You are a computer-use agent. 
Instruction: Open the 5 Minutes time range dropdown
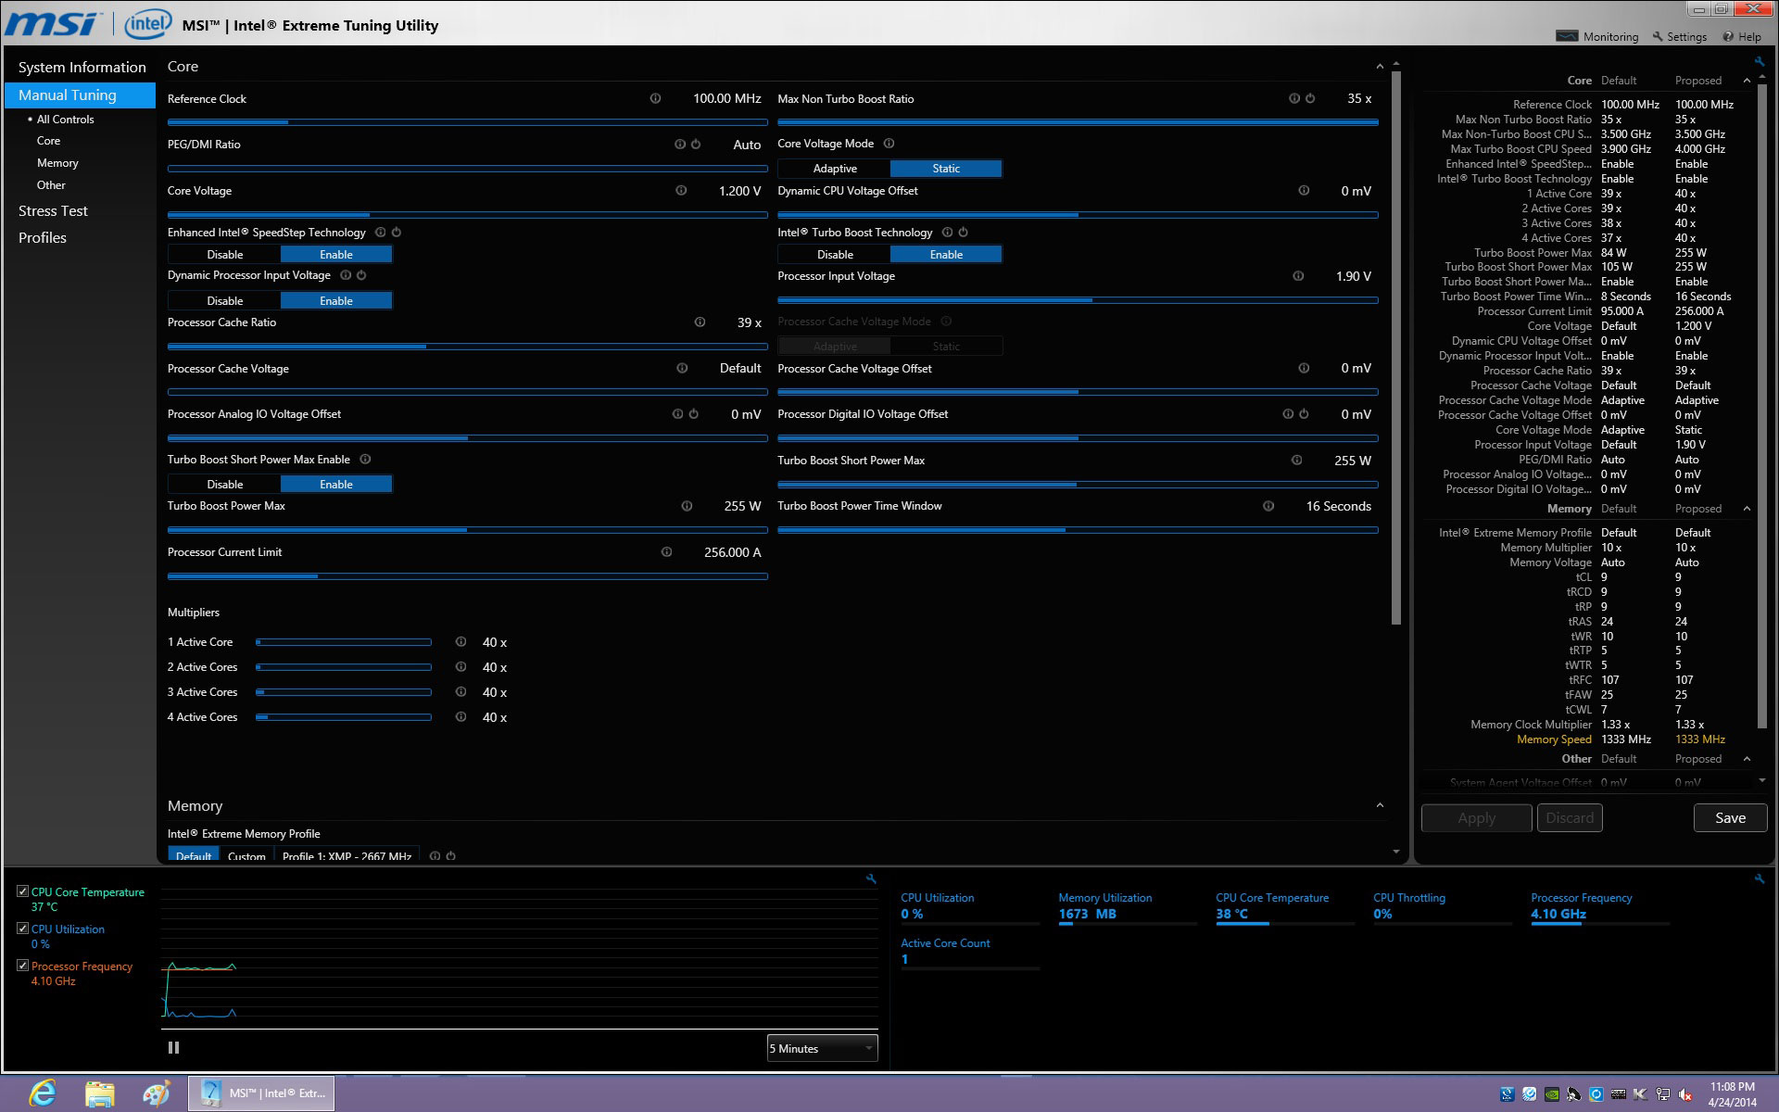click(819, 1047)
